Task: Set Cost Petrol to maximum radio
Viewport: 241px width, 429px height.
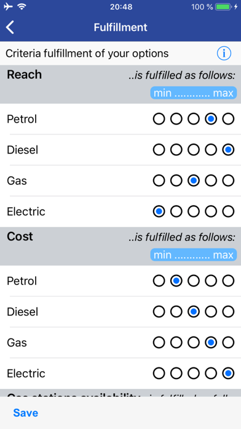Action: (x=228, y=281)
